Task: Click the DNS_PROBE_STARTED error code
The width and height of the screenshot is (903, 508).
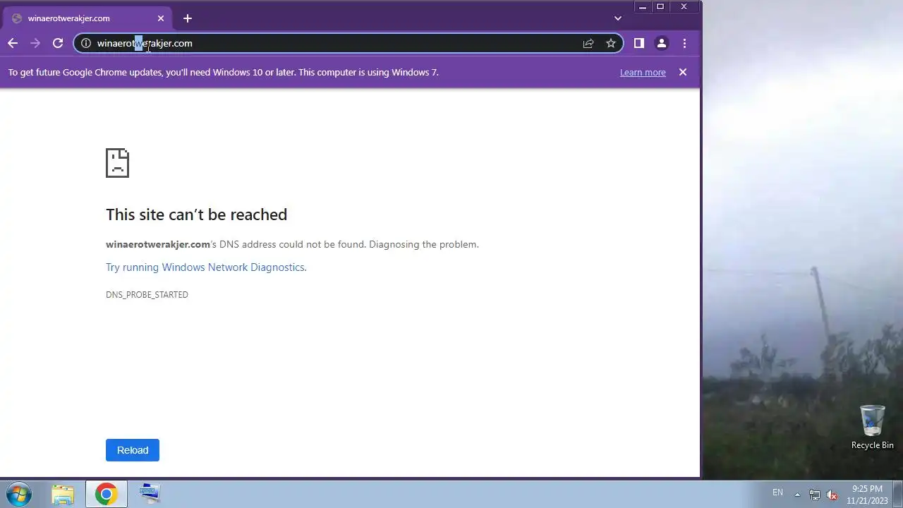Action: point(147,295)
